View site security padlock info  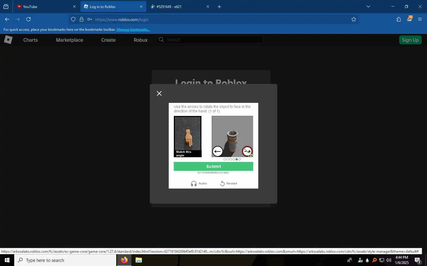pos(82,20)
